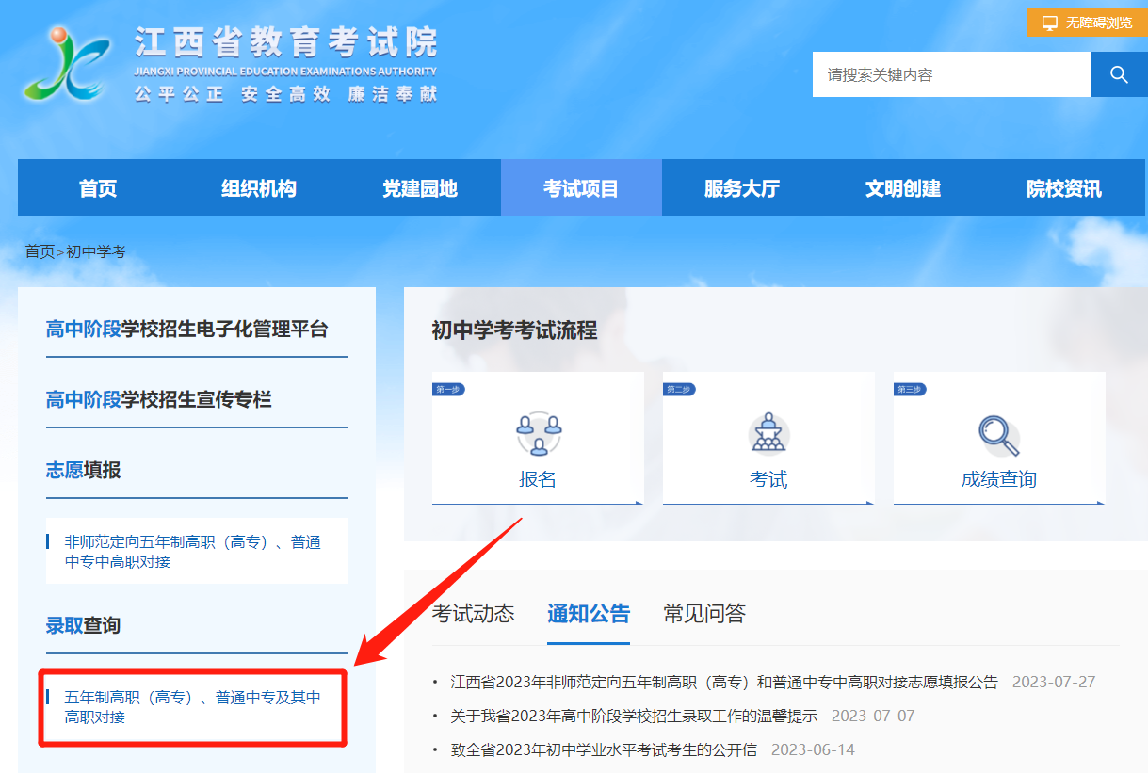Open 无障碍浏览 accessibility mode
Viewport: 1148px width, 773px height.
point(1088,23)
